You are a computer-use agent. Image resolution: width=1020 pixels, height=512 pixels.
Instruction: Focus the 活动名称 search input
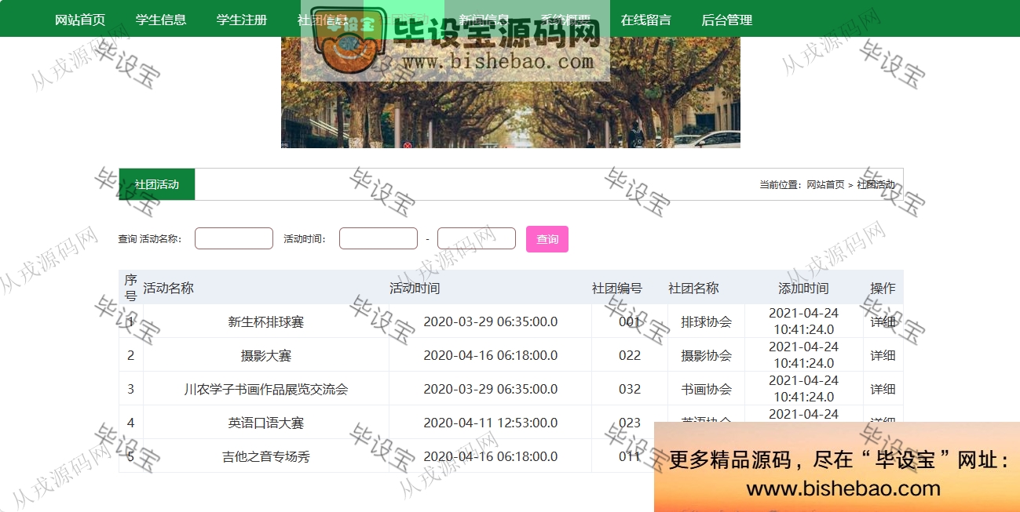pyautogui.click(x=234, y=238)
